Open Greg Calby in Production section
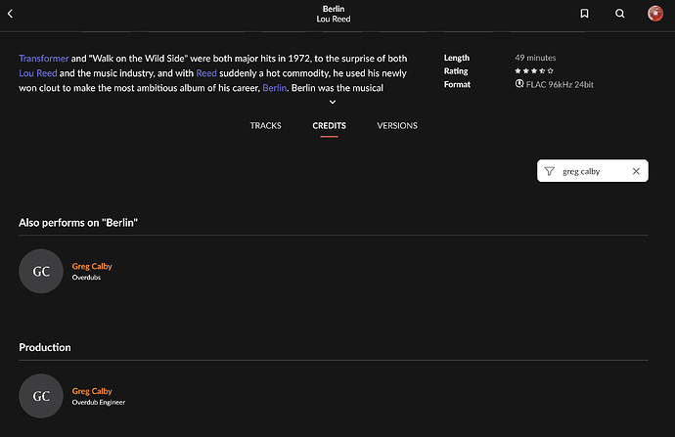This screenshot has width=675, height=437. click(x=92, y=391)
